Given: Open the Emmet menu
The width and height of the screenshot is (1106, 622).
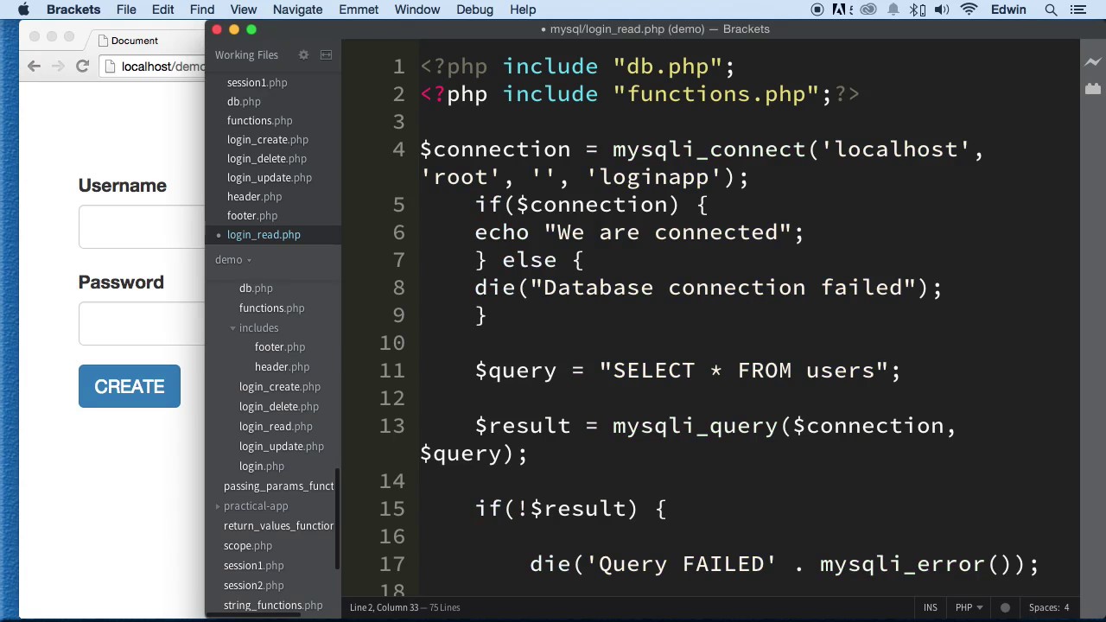Looking at the screenshot, I should tap(359, 10).
